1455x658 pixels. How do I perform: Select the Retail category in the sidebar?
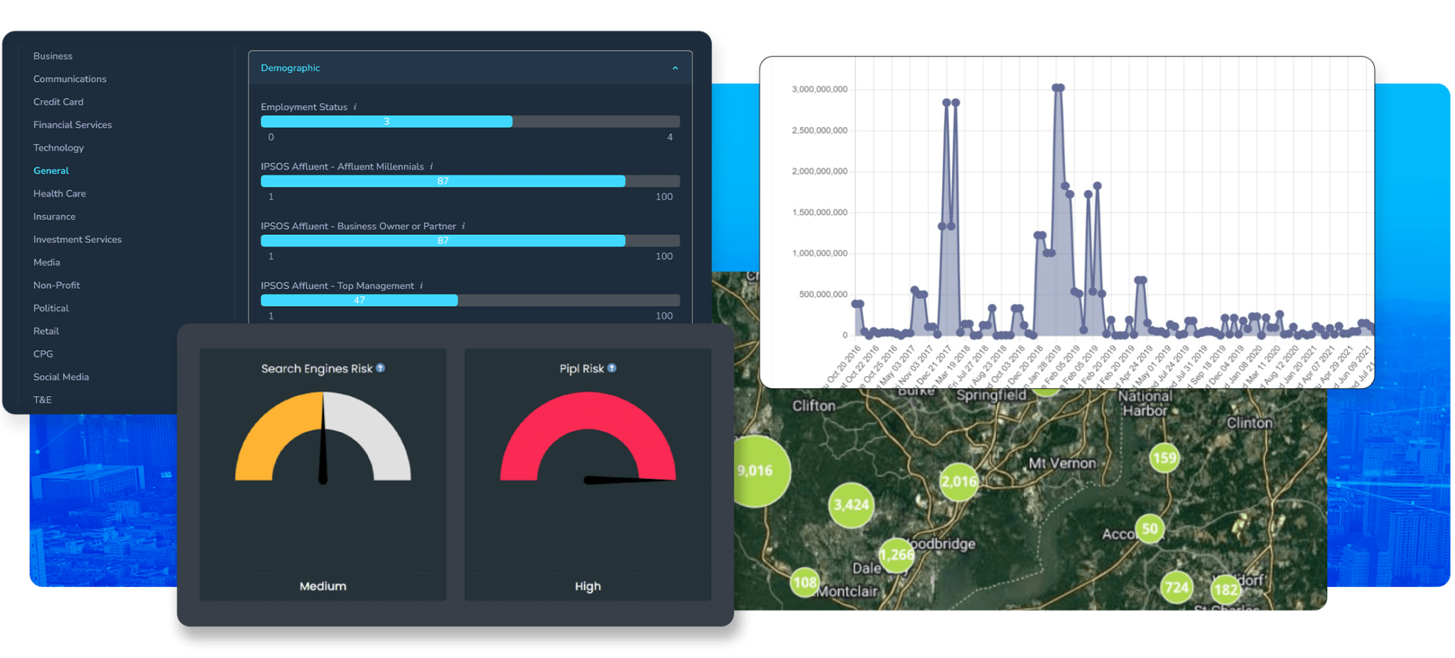(45, 331)
